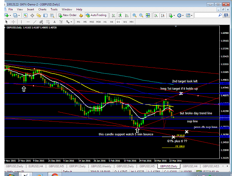Click the Periods clock icon
The height and width of the screenshot is (176, 232).
click(x=179, y=15)
